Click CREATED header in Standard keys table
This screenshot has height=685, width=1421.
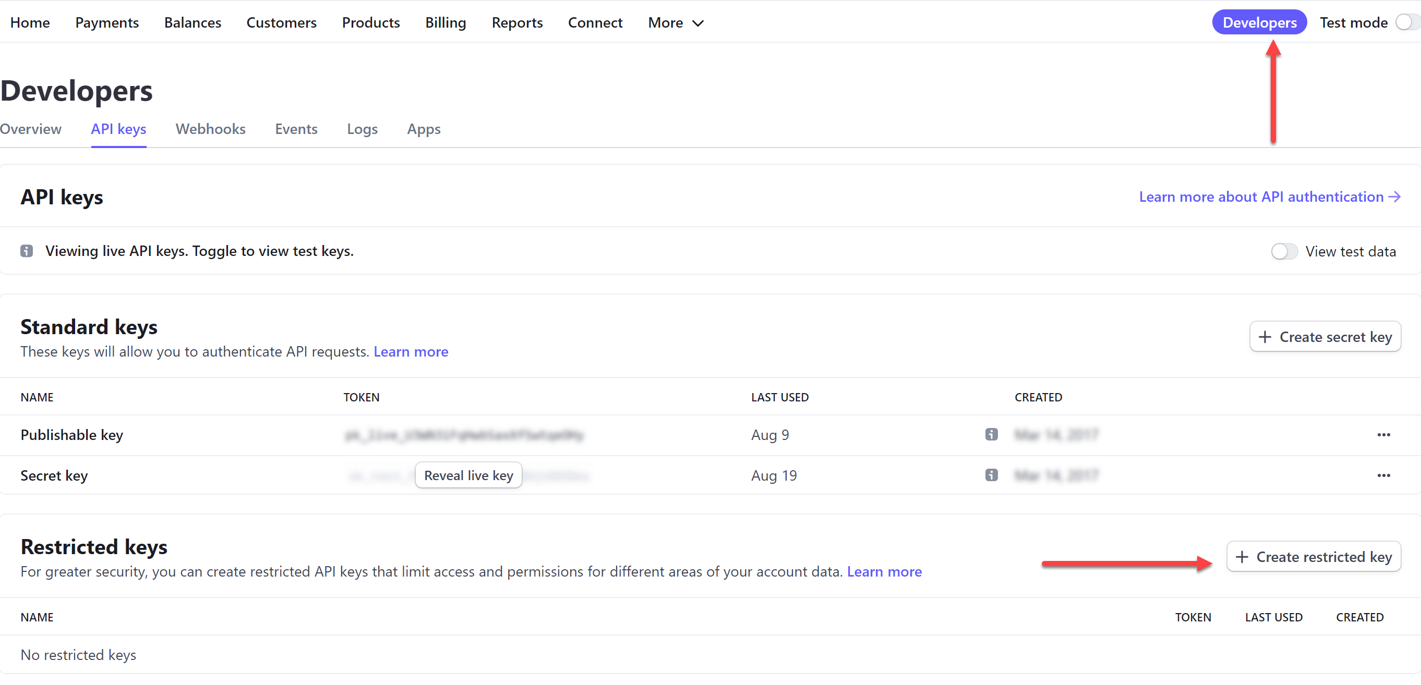[1038, 397]
